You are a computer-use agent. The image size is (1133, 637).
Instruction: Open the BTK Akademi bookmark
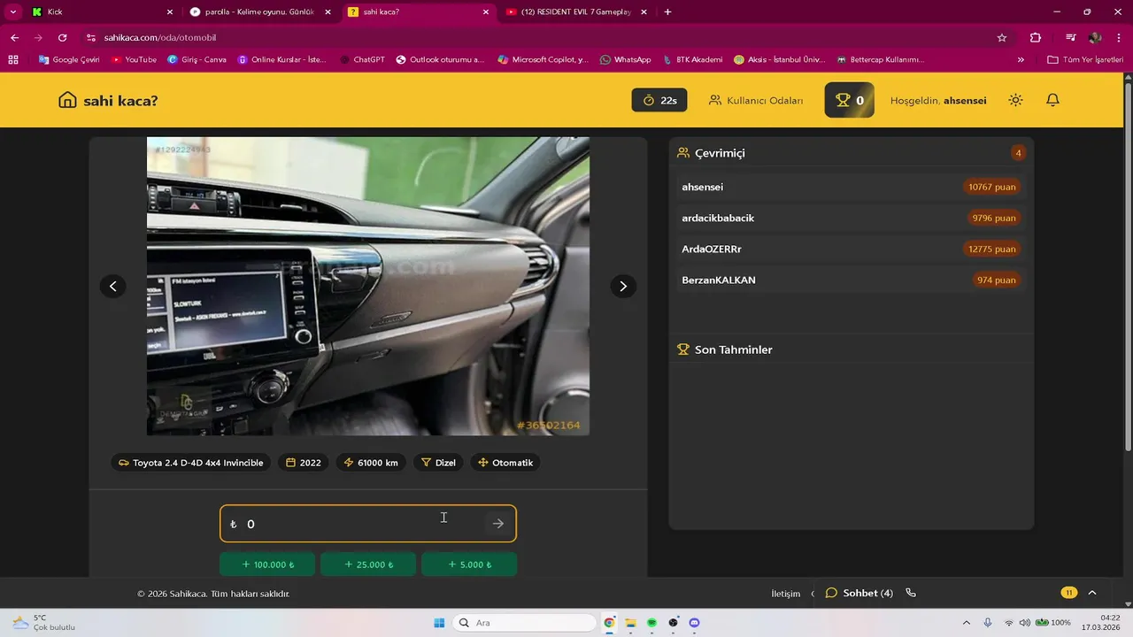(x=693, y=59)
